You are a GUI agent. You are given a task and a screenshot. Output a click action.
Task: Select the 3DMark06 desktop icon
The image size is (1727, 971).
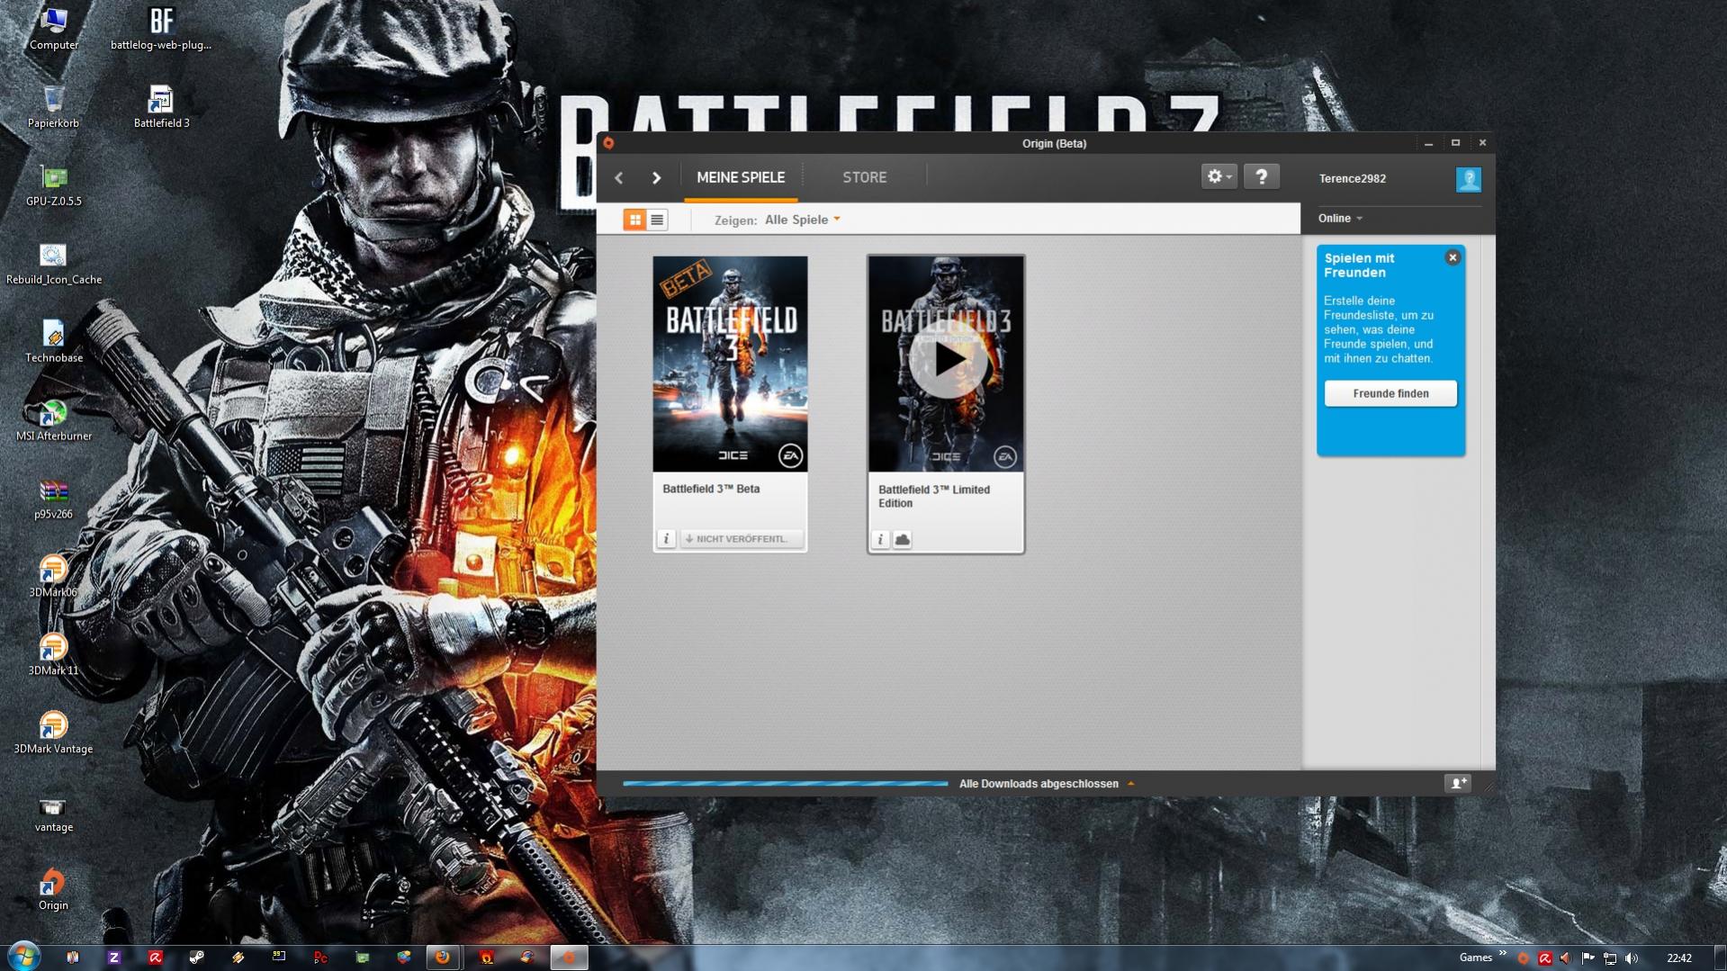point(53,577)
